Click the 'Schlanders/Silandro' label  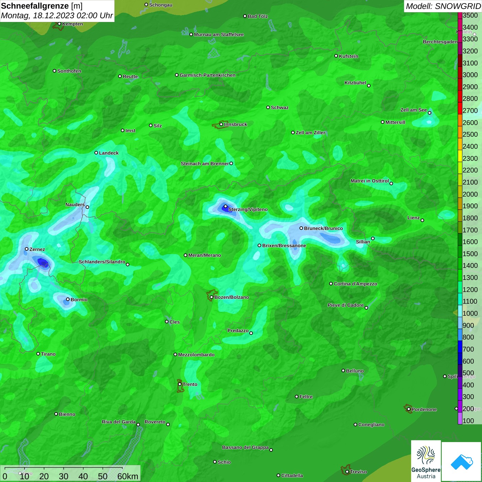[x=102, y=262]
